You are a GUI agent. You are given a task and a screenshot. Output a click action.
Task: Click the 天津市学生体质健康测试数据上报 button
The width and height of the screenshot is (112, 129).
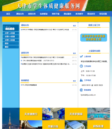coord(94,38)
